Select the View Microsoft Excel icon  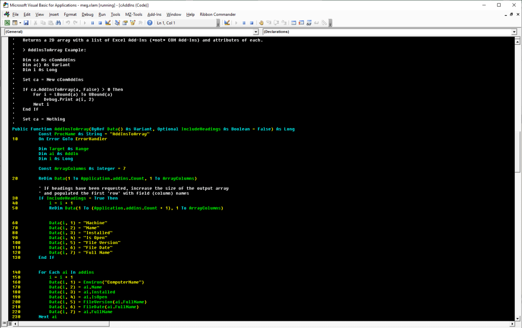click(x=6, y=23)
